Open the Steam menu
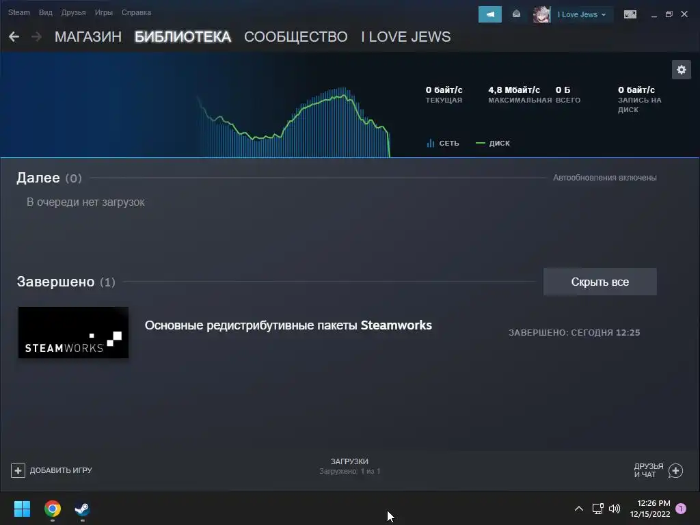The image size is (700, 525). tap(18, 12)
